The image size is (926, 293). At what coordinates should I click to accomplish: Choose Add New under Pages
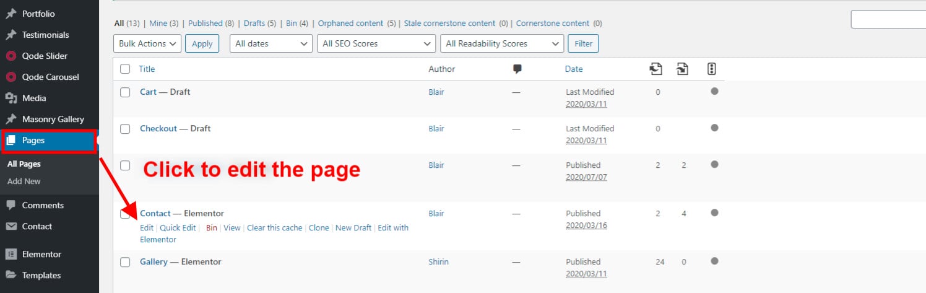pos(24,181)
